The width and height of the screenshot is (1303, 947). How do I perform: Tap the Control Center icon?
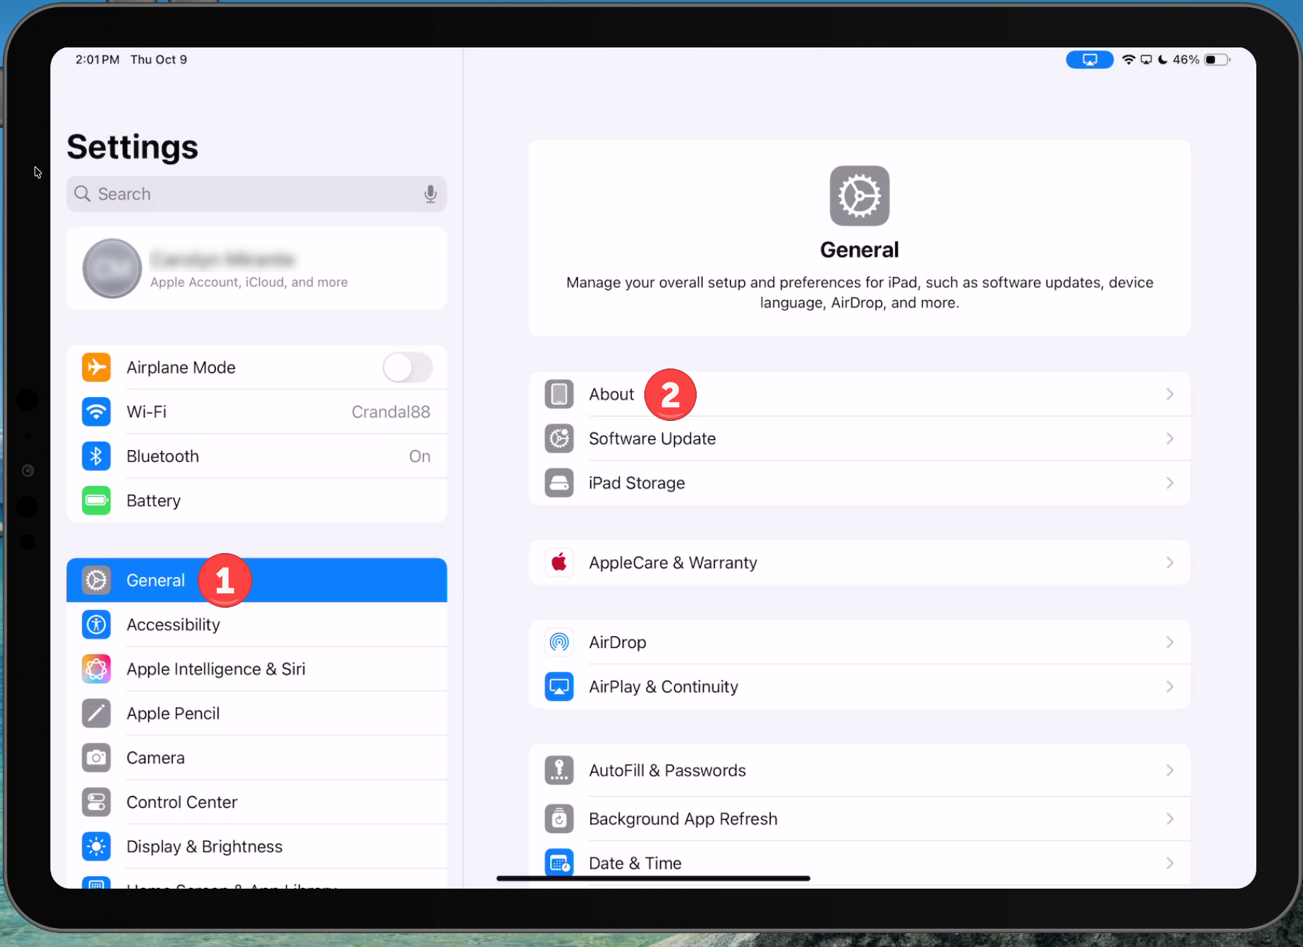pyautogui.click(x=96, y=803)
